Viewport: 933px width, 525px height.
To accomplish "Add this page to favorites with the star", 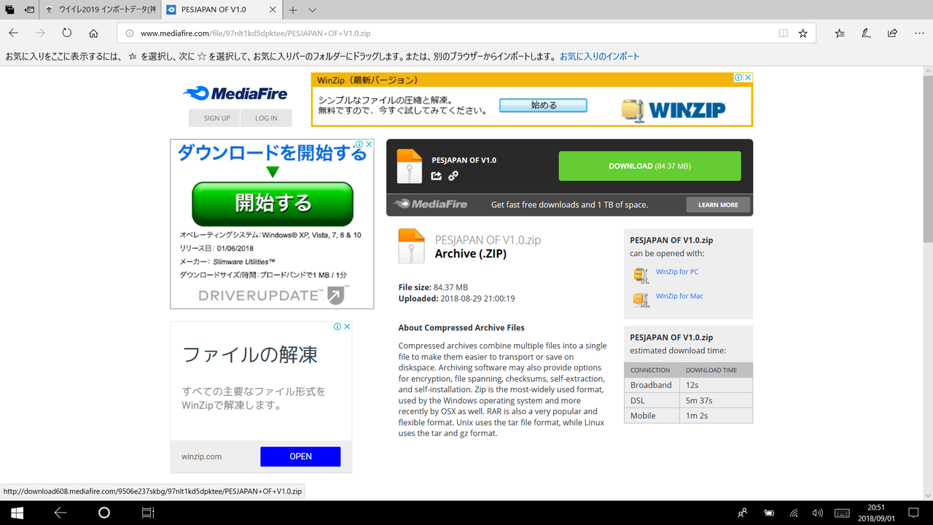I will 803,33.
